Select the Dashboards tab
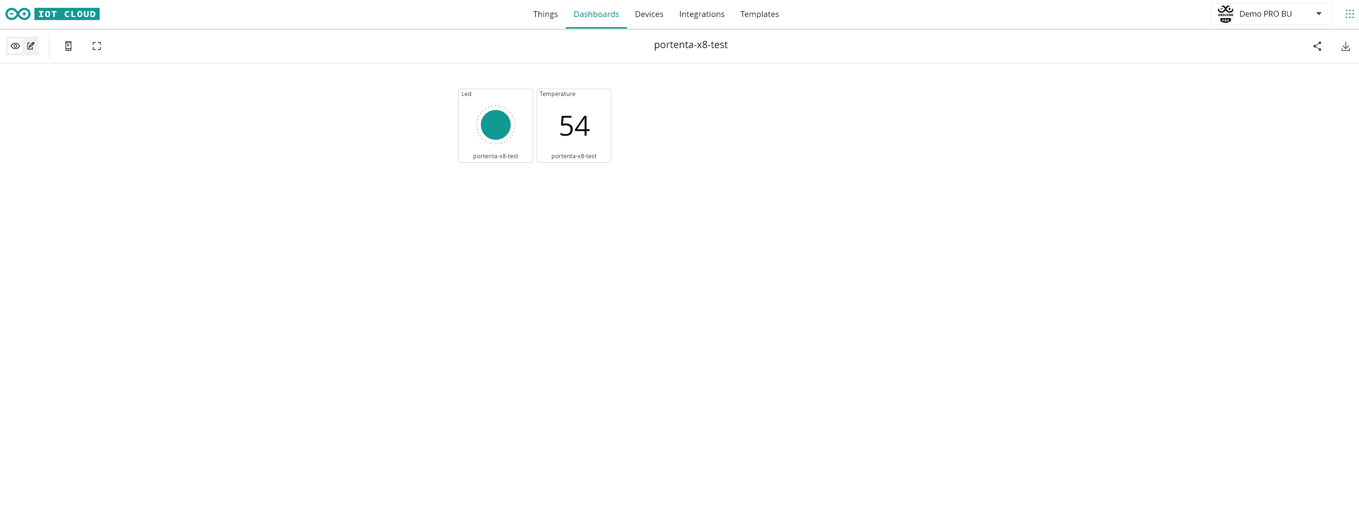This screenshot has width=1359, height=526. coord(596,14)
